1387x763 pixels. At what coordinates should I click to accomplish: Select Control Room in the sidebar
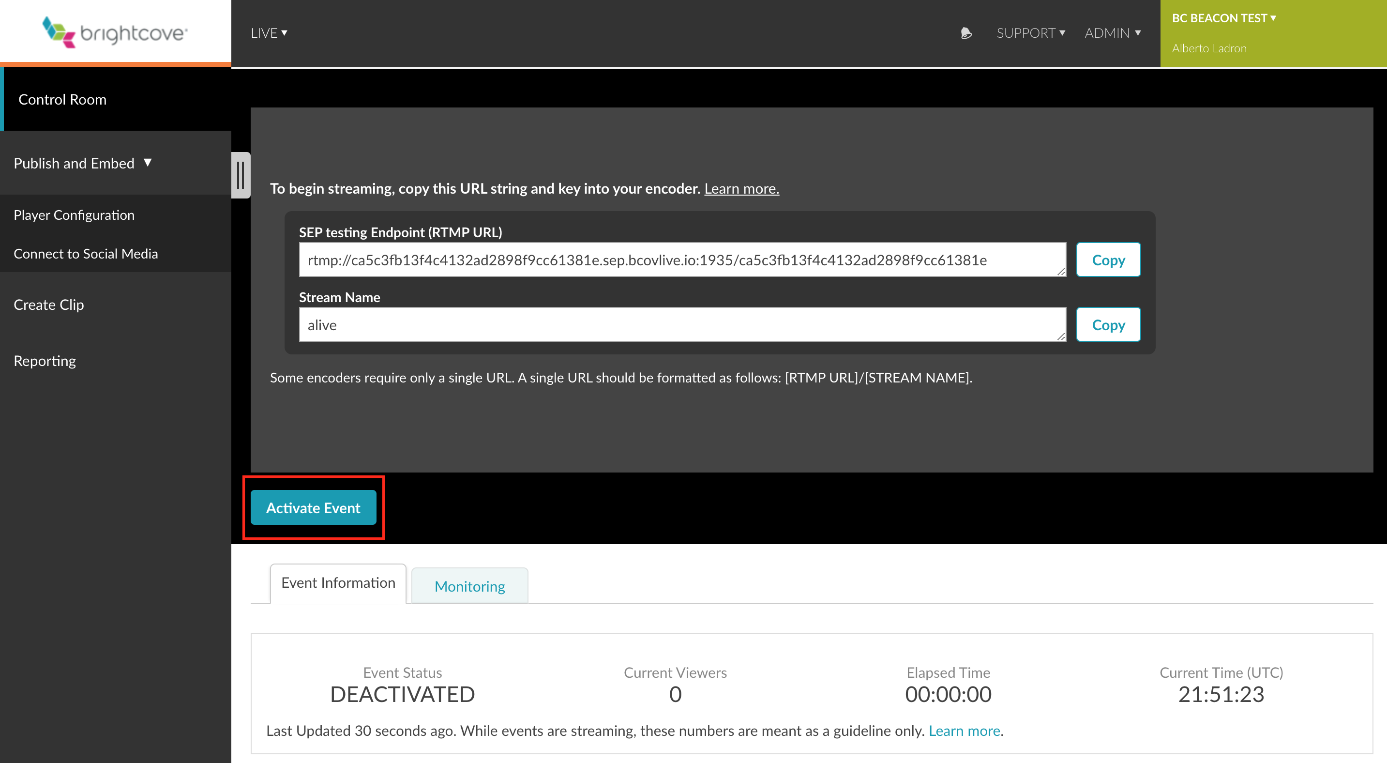coord(116,99)
